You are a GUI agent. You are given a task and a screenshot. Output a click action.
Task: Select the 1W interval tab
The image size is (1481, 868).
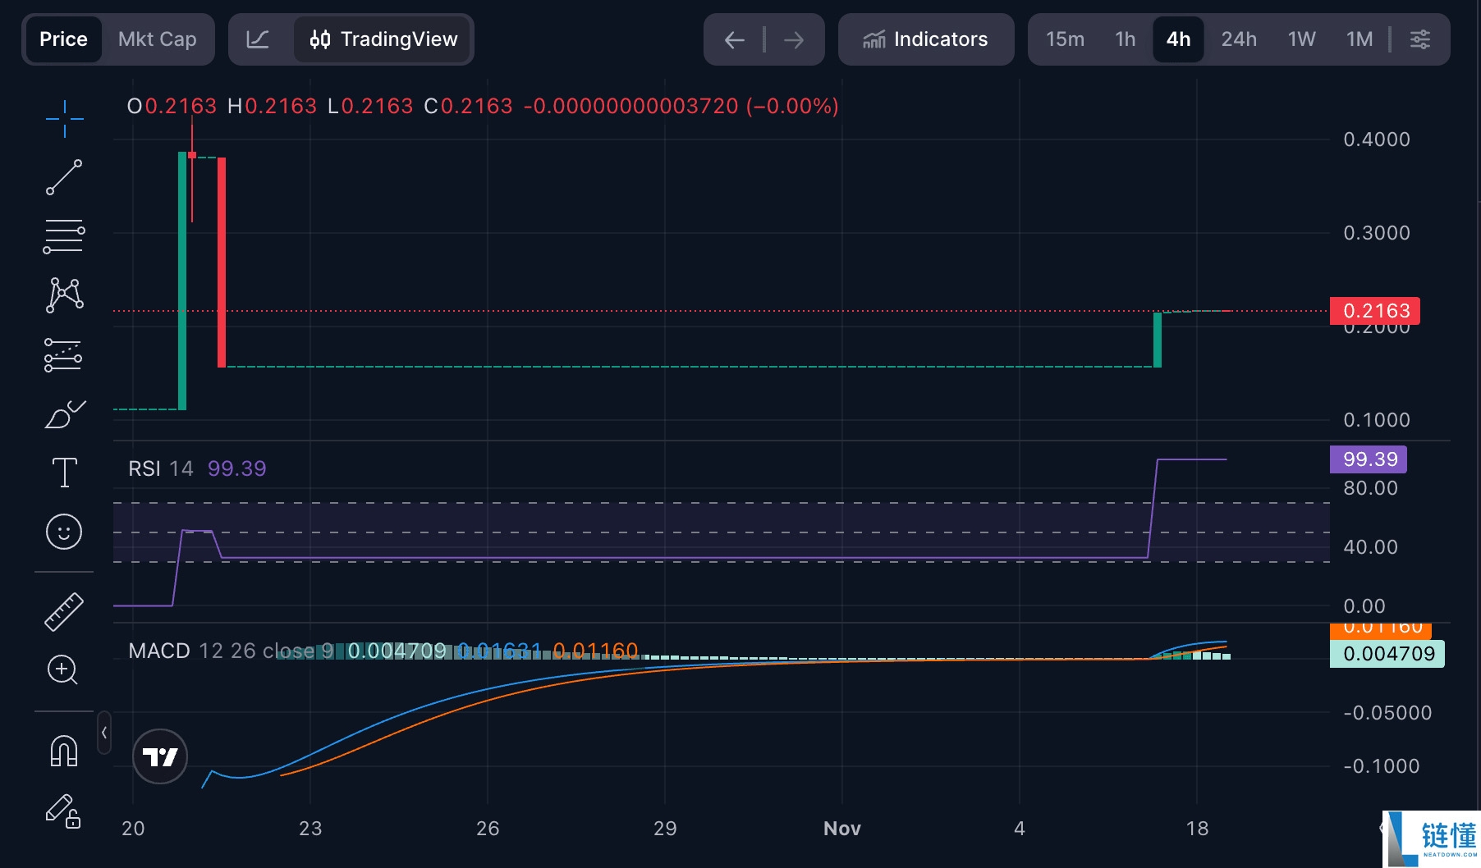1301,39
